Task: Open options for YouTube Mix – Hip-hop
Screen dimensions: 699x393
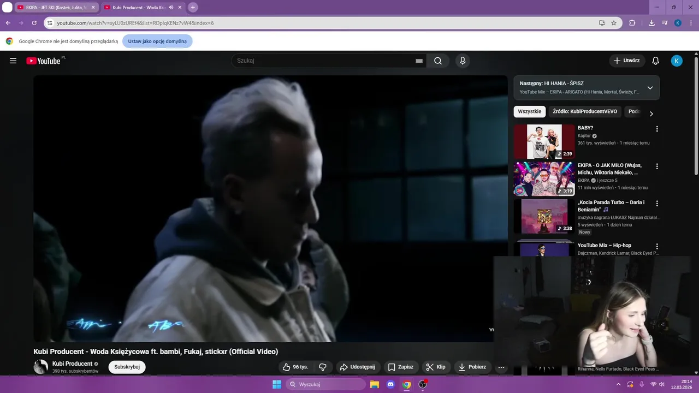Action: 657,246
